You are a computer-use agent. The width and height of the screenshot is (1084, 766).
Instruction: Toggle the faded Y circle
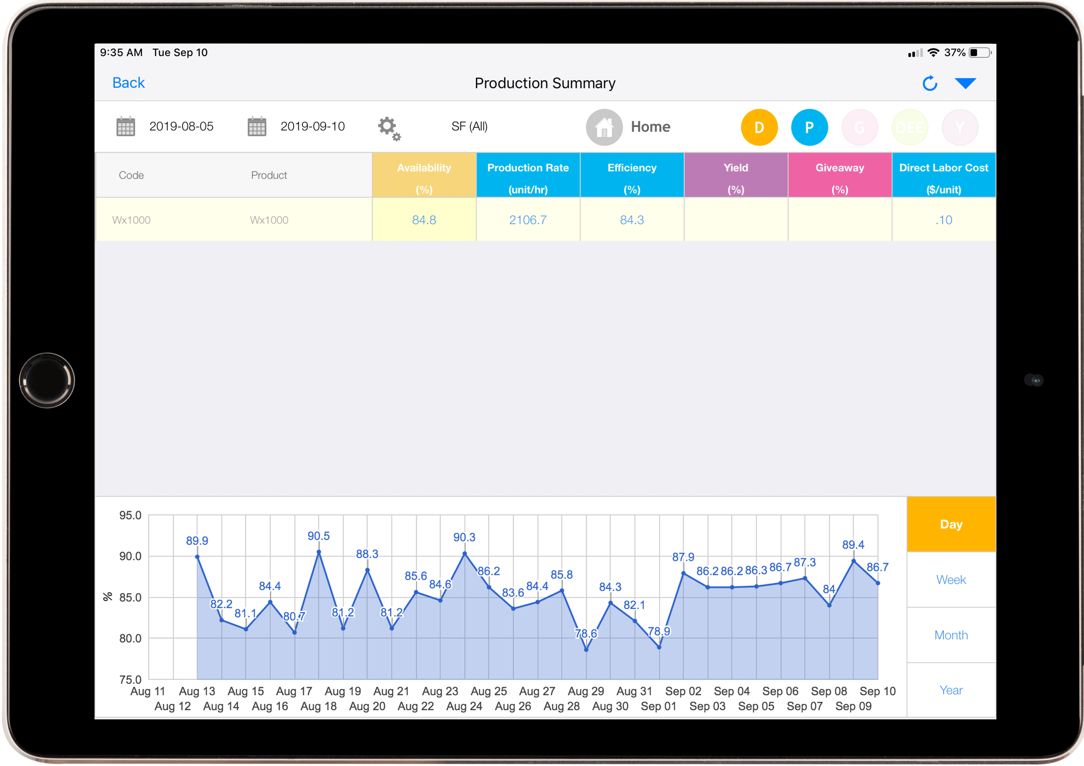(960, 127)
